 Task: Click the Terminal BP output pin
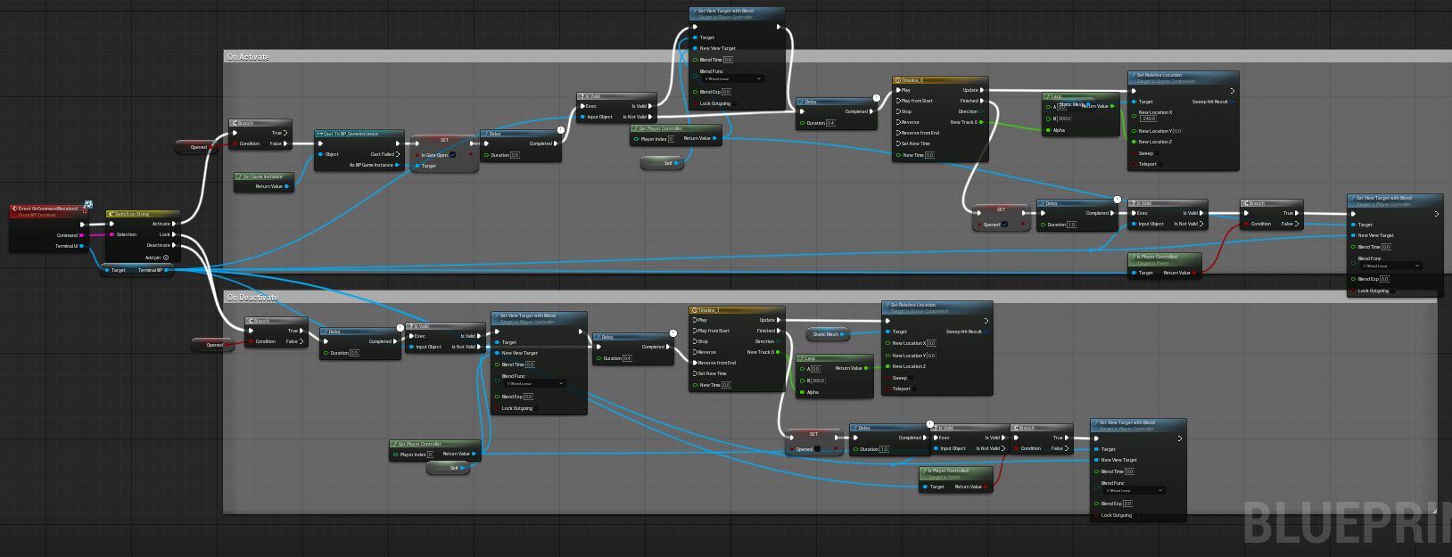tap(167, 270)
